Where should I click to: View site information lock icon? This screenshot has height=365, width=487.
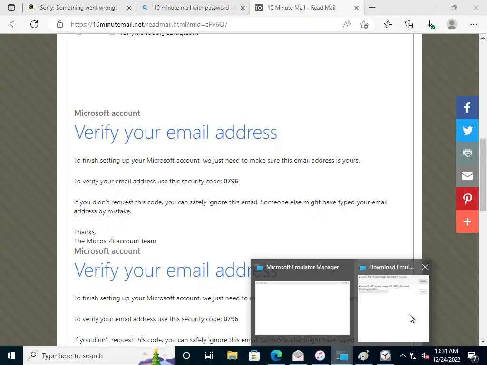pyautogui.click(x=60, y=24)
